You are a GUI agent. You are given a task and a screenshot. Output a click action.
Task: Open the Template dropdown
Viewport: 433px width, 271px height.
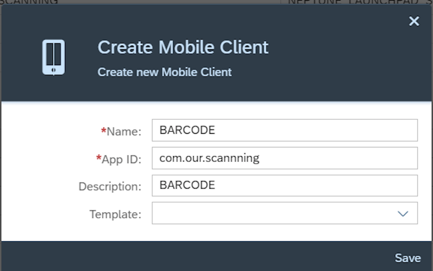(285, 213)
